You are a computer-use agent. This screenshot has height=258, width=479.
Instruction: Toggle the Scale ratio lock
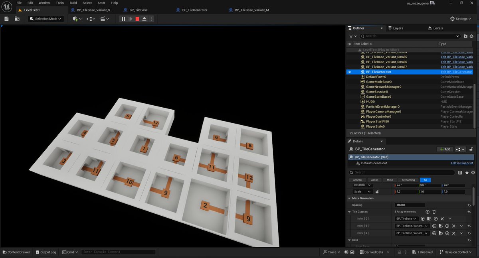pyautogui.click(x=377, y=191)
